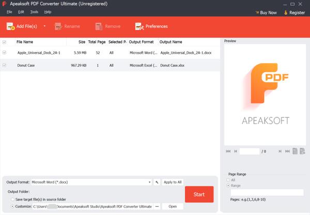Open the Edit menu
310x215 pixels.
click(x=21, y=11)
